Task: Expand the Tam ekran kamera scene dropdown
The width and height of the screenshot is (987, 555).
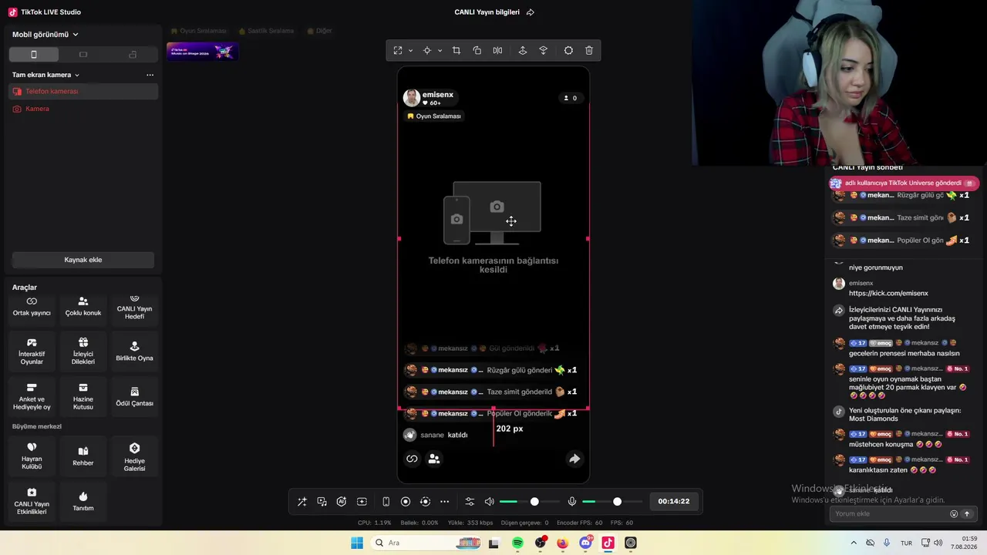Action: [x=46, y=75]
